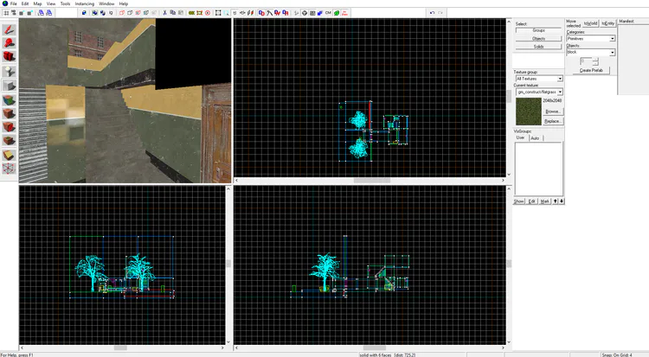Viewport: 649px width, 357px height.
Task: Open the Categories Primitives dropdown
Action: coord(591,39)
